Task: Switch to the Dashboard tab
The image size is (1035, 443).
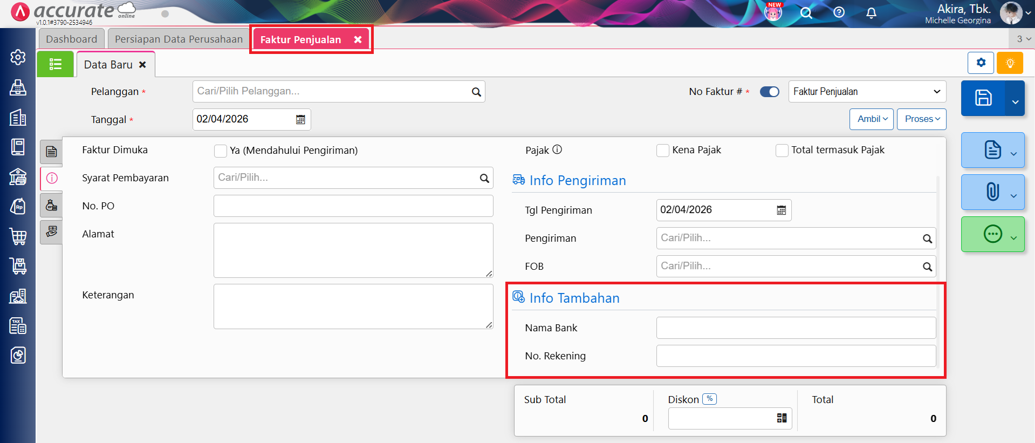Action: point(71,39)
